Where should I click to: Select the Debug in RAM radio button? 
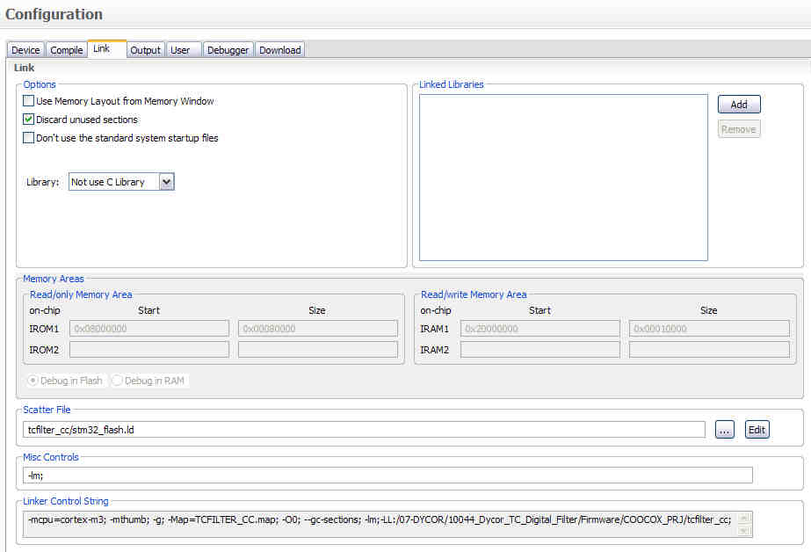(115, 380)
